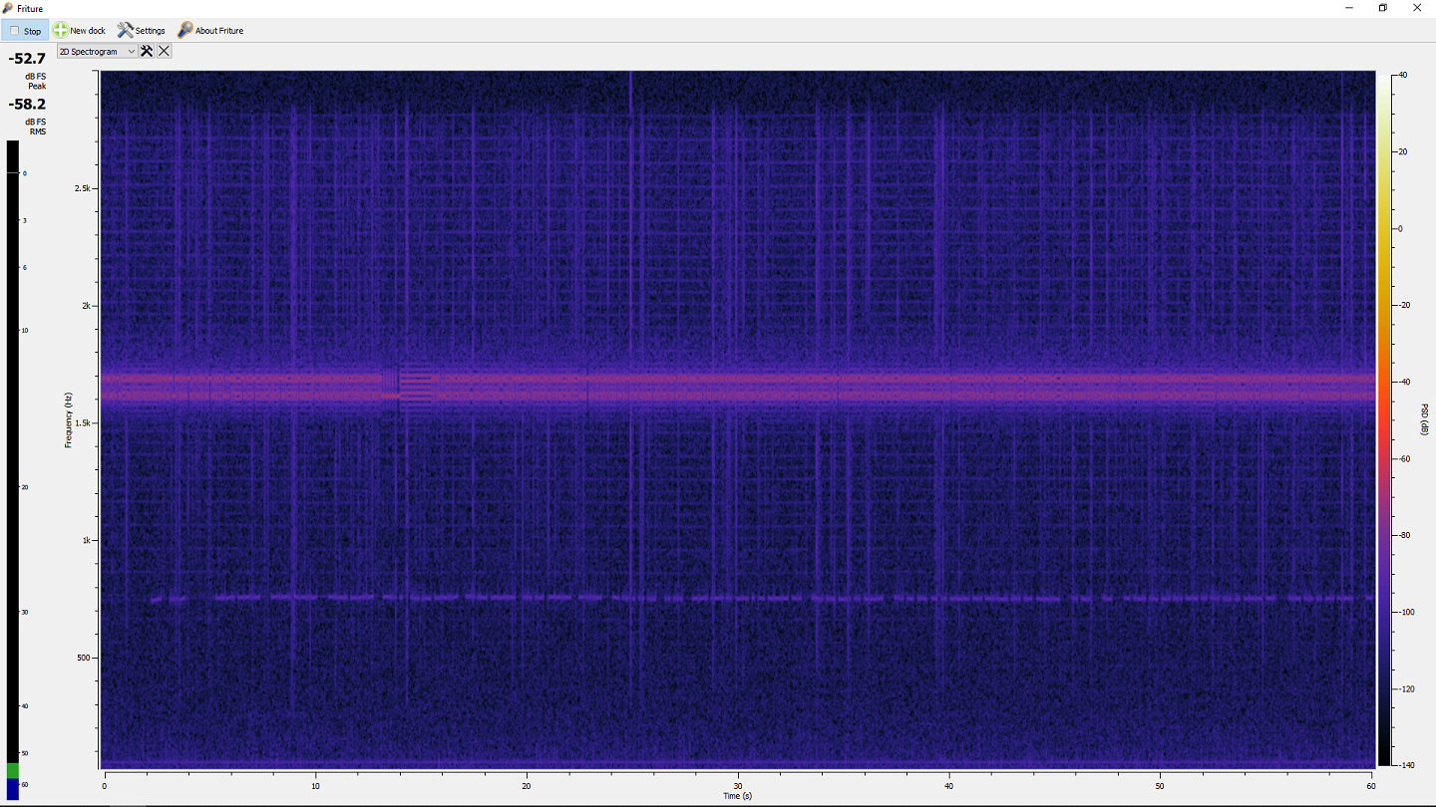Minimize the Friture window
This screenshot has width=1436, height=807.
[x=1348, y=8]
